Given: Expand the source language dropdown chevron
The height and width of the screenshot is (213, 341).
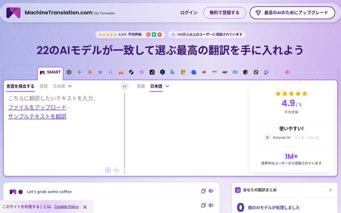Looking at the screenshot, I should point(70,86).
